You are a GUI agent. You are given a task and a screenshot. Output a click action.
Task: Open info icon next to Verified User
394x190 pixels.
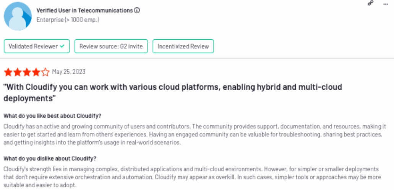[137, 11]
